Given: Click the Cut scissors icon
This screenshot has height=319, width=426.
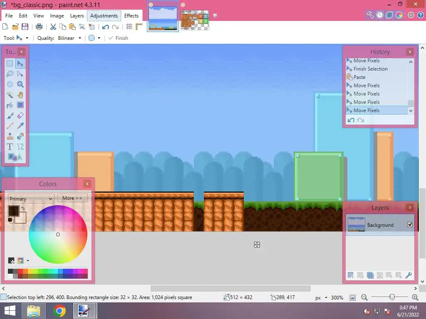Looking at the screenshot, I should [53, 27].
